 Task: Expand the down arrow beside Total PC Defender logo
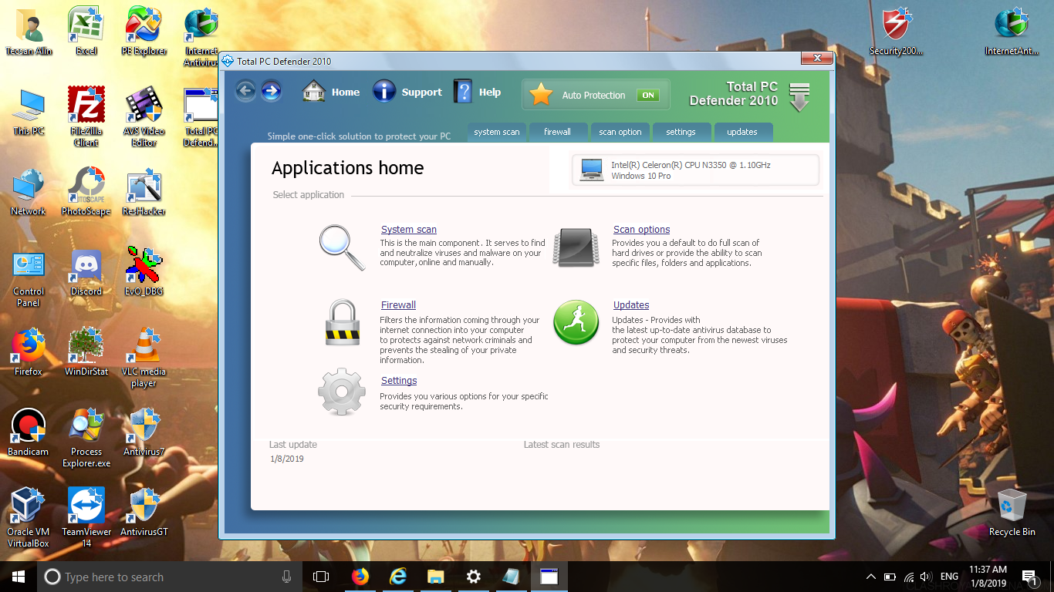click(799, 97)
